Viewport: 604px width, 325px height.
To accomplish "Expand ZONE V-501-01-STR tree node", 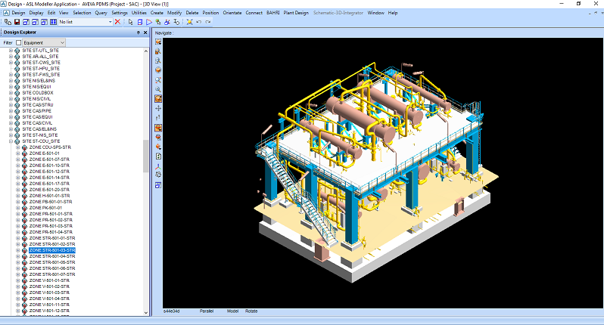I will pos(17,280).
